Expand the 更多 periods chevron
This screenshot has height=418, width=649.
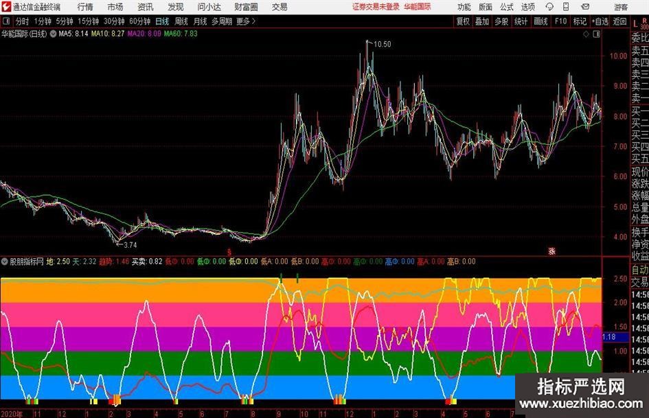click(x=253, y=21)
